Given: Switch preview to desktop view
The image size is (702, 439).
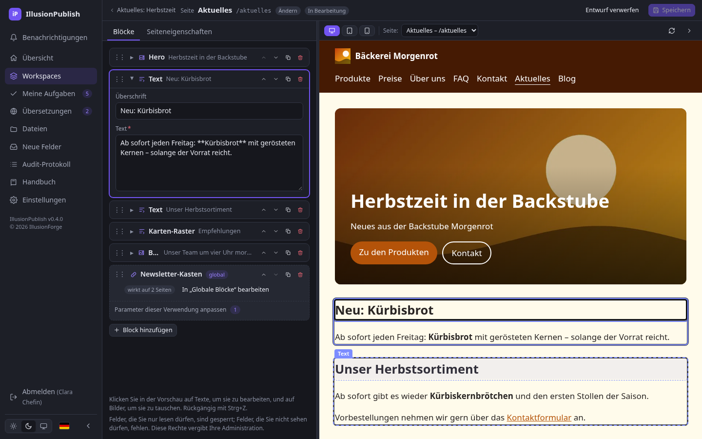Looking at the screenshot, I should (332, 31).
